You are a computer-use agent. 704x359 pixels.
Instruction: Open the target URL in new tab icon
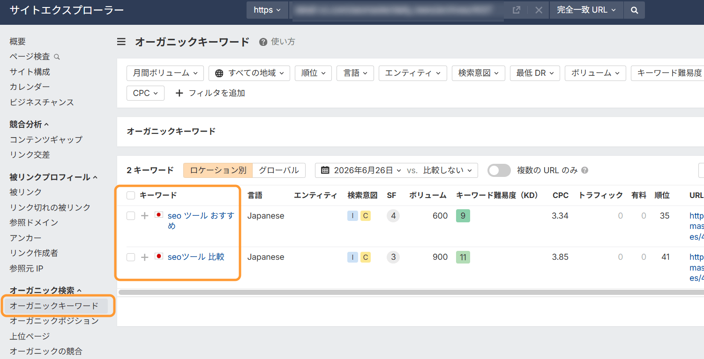tap(516, 10)
